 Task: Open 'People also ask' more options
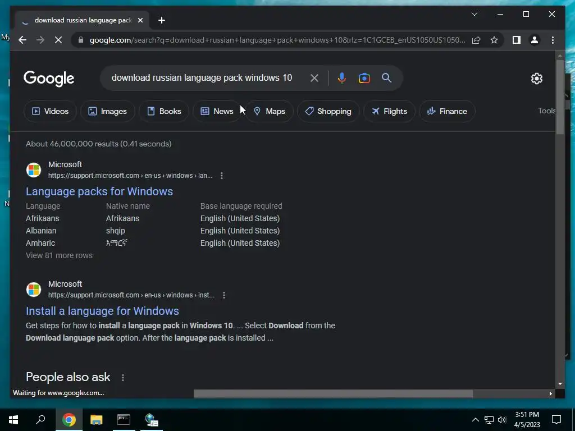[x=123, y=378]
